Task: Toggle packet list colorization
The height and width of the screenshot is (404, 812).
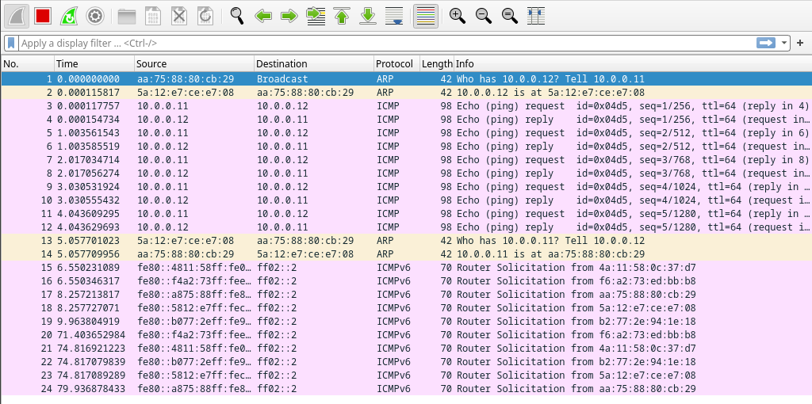Action: tap(426, 16)
